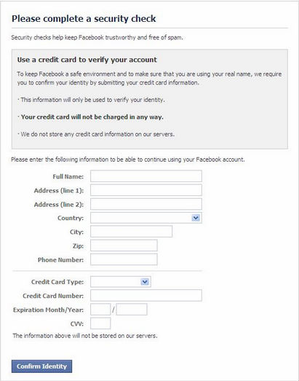Open the Country dropdown list
Image resolution: width=299 pixels, height=381 pixels.
coord(145,218)
